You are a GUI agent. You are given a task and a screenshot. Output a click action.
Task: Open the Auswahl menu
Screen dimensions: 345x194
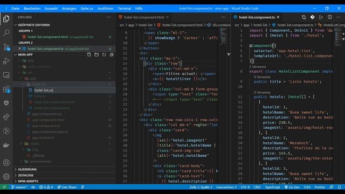click(51, 9)
